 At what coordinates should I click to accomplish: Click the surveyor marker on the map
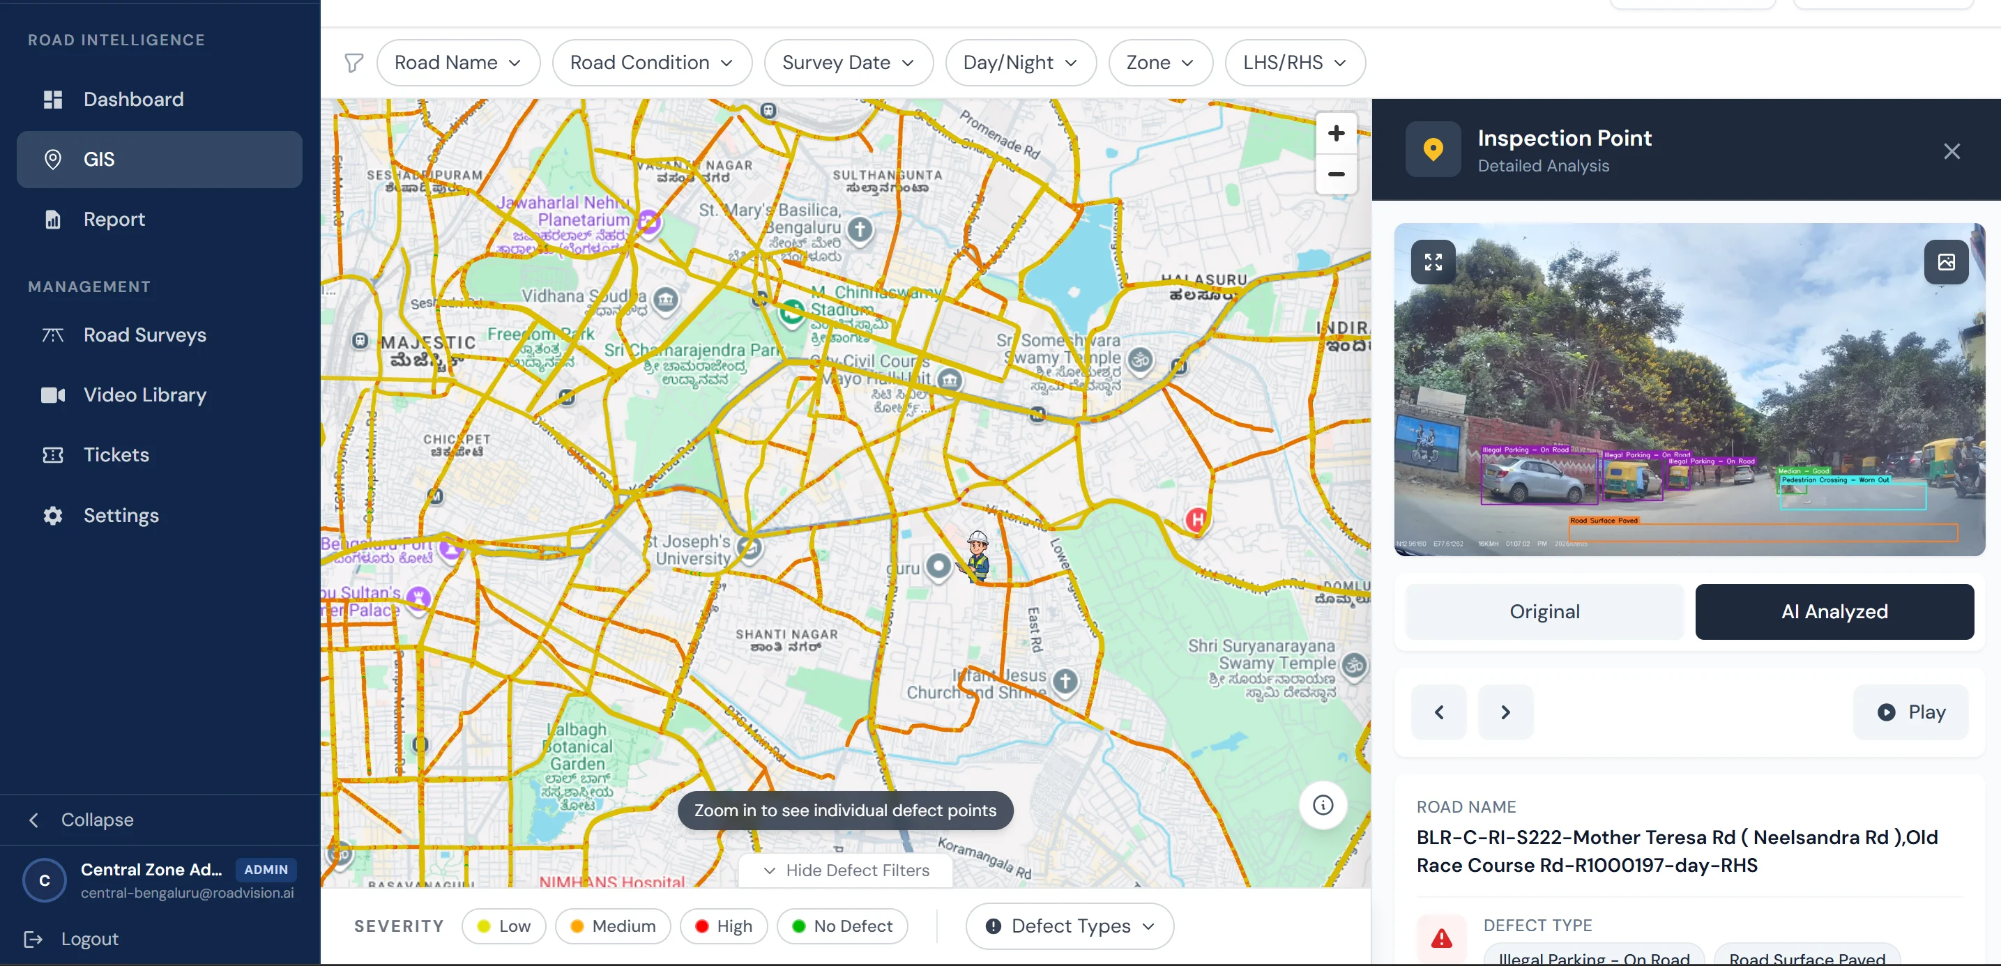click(x=977, y=555)
